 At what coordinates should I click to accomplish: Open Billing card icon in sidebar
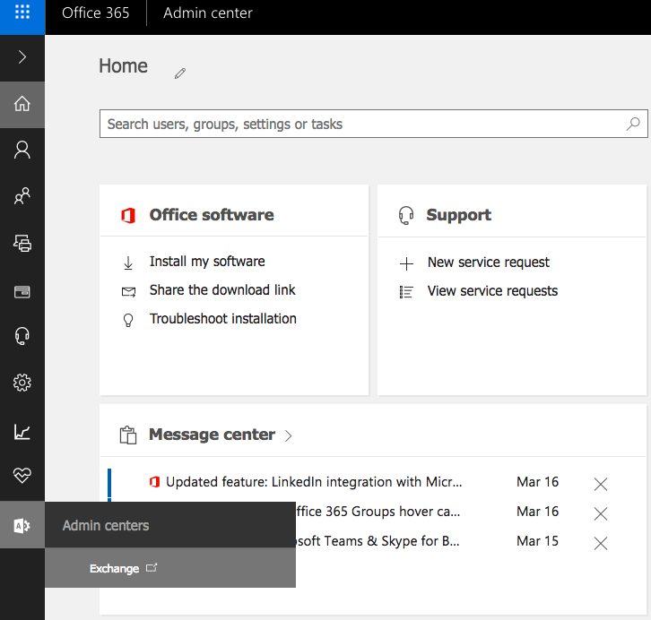tap(22, 291)
